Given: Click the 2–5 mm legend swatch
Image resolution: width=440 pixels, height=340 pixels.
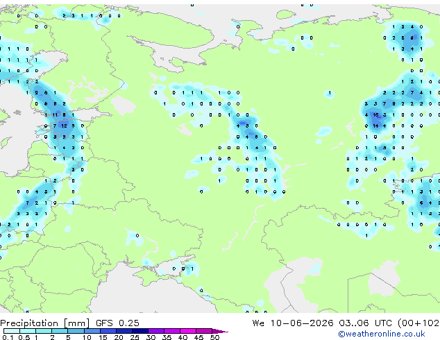Looking at the screenshot, I should [x=60, y=331].
